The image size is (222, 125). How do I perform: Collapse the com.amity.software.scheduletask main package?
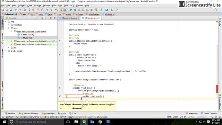tap(12, 31)
